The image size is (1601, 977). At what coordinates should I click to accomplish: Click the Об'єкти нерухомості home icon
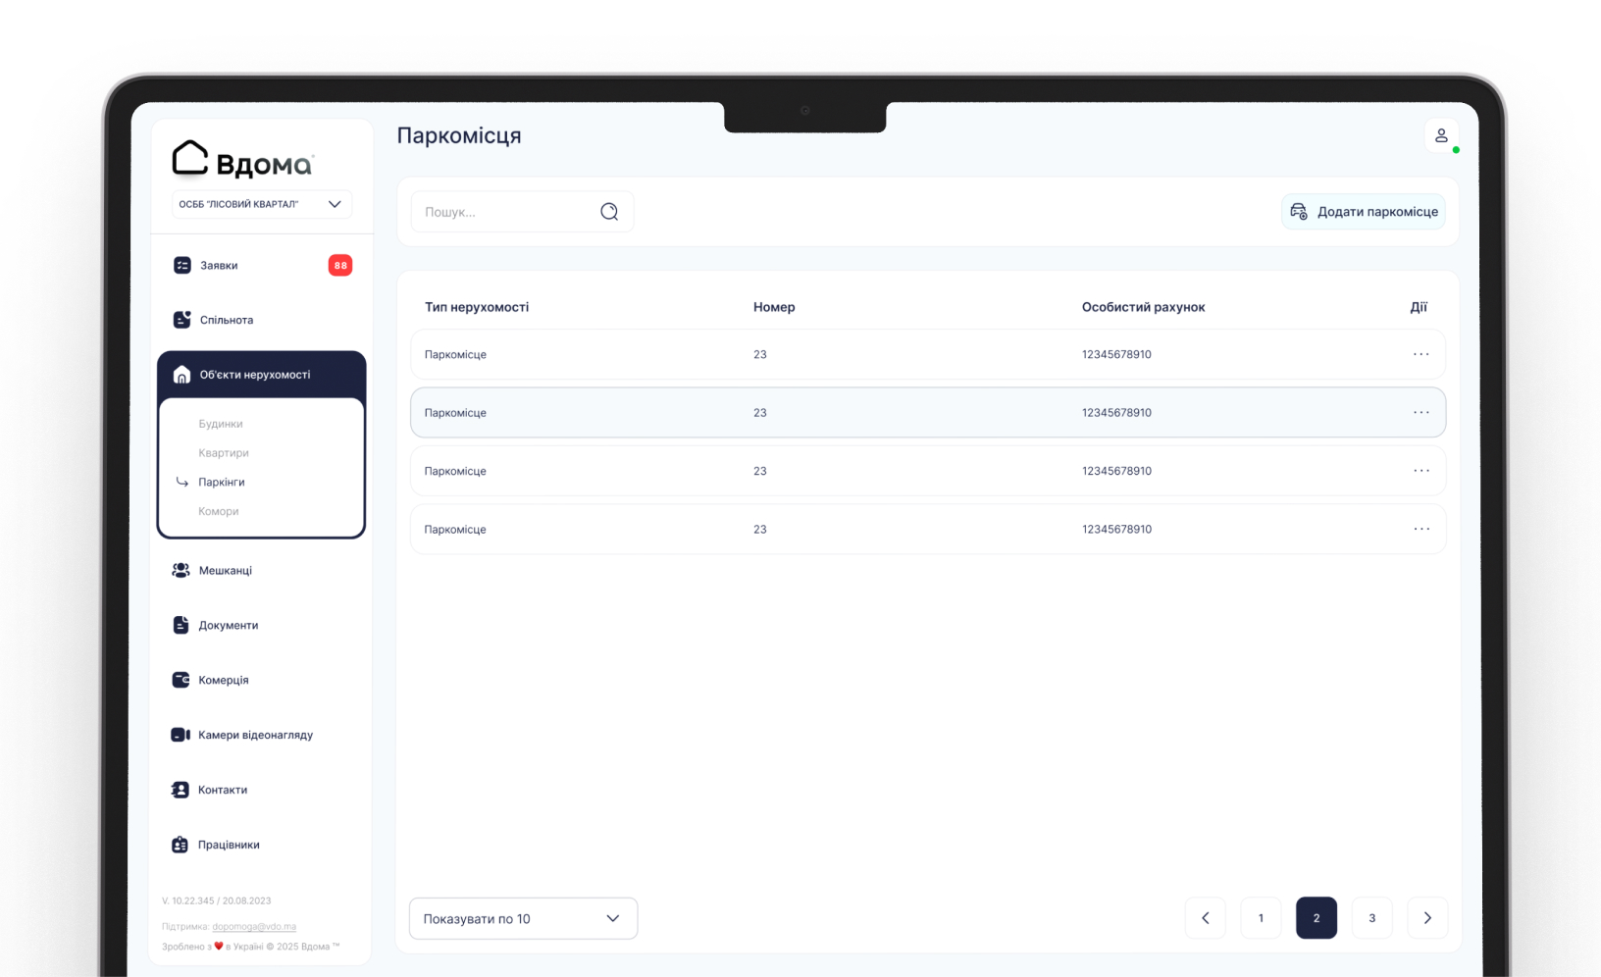click(x=181, y=375)
